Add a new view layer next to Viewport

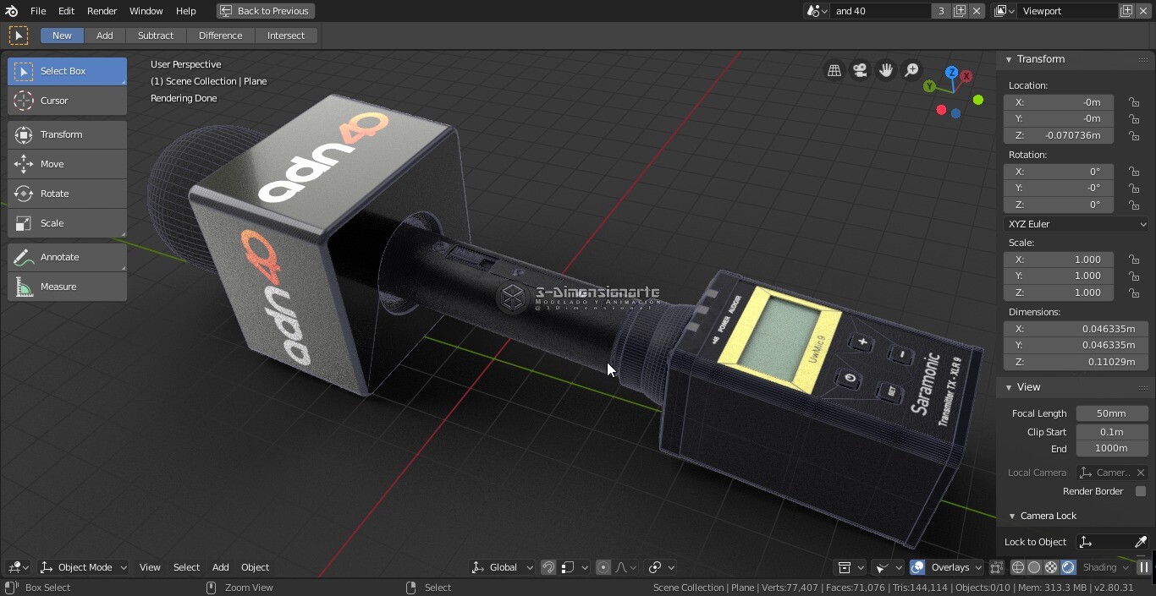click(x=1126, y=11)
